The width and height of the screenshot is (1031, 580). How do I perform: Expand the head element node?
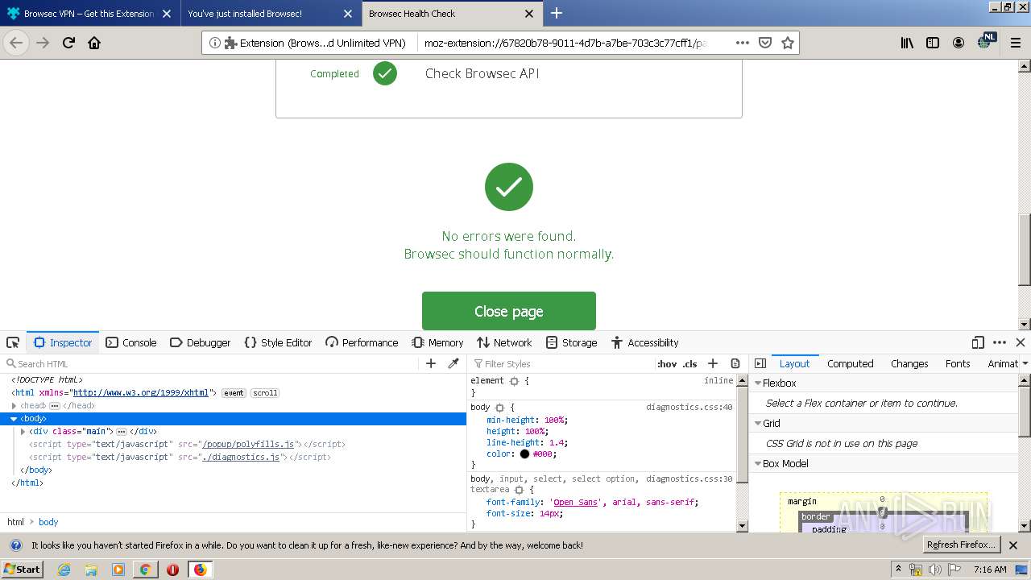(x=14, y=406)
